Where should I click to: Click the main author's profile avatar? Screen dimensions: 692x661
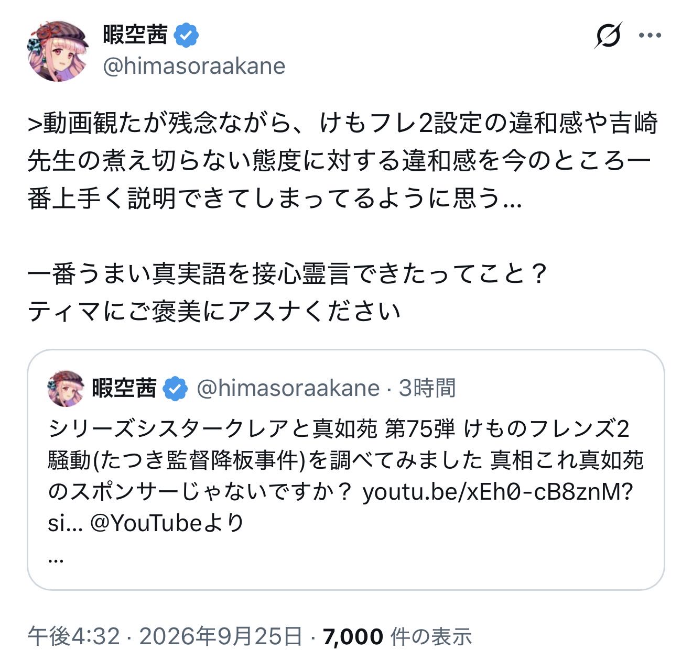(x=58, y=51)
